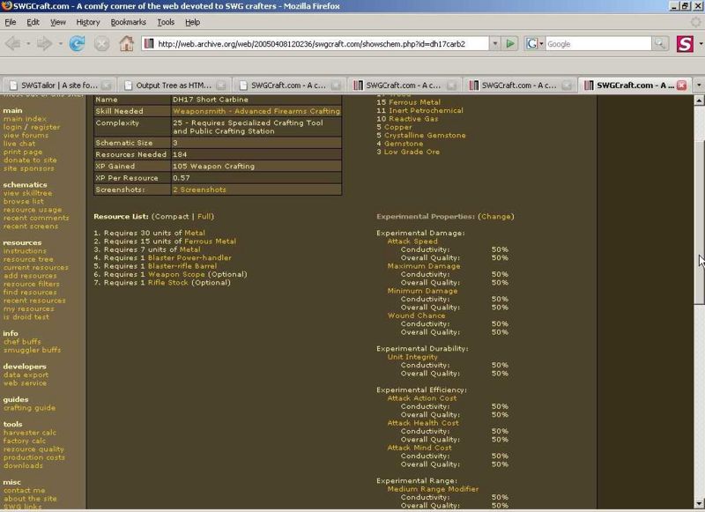Click Change next to Experimental Properties
Viewport: 705px width, 512px height.
point(496,216)
